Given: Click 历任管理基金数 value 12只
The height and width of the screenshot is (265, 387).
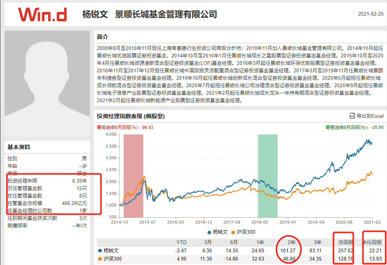Looking at the screenshot, I should 82,188.
